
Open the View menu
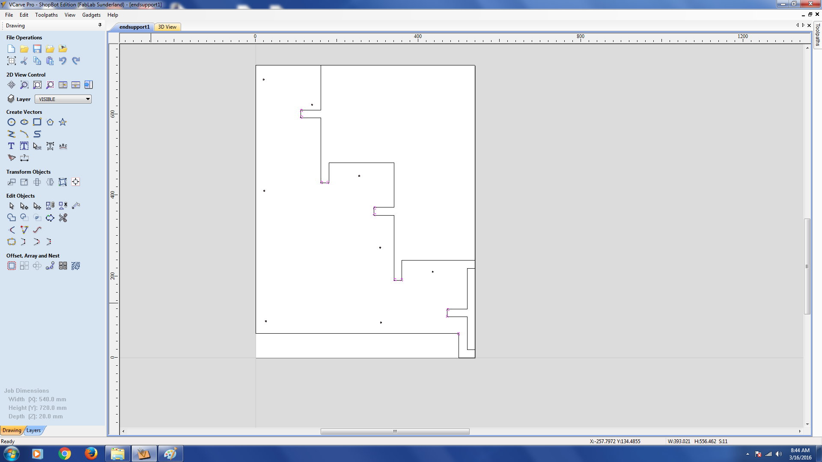coord(70,15)
